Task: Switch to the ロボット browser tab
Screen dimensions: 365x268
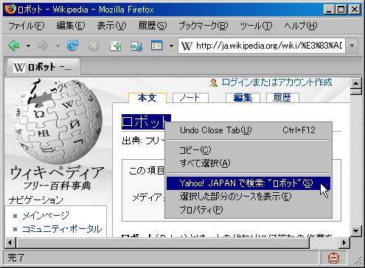Action: pyautogui.click(x=43, y=67)
